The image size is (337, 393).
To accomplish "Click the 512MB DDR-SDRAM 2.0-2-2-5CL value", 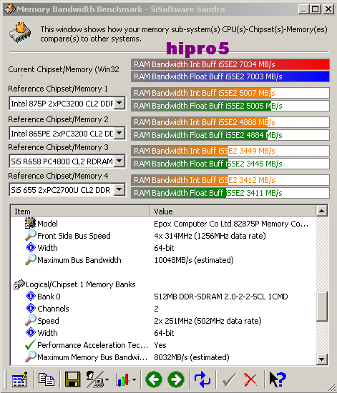I will coord(221,297).
